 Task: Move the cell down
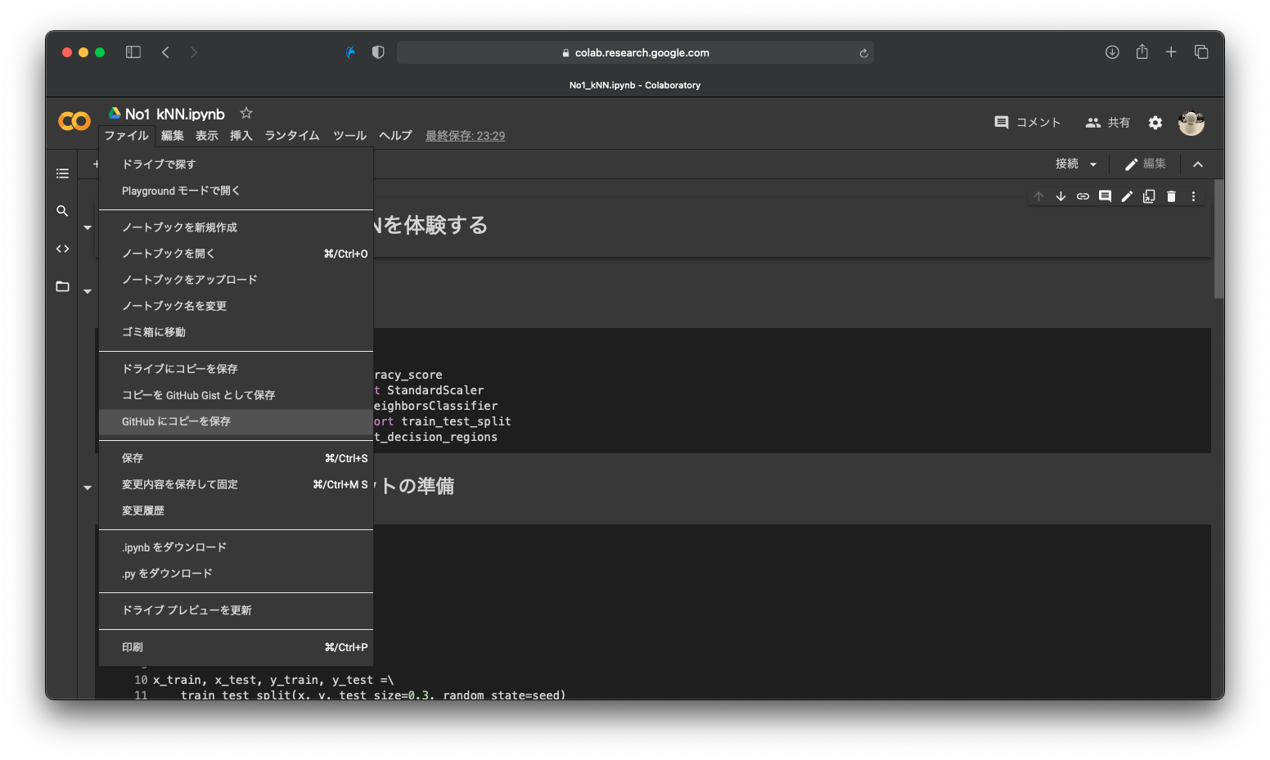click(x=1061, y=196)
